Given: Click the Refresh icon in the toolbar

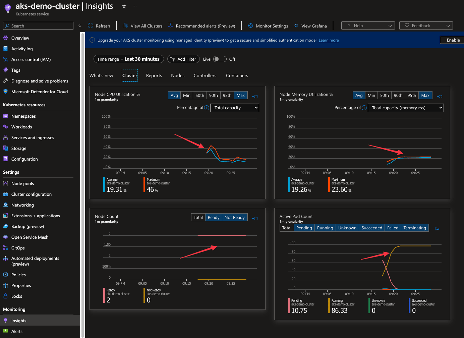Looking at the screenshot, I should (90, 25).
